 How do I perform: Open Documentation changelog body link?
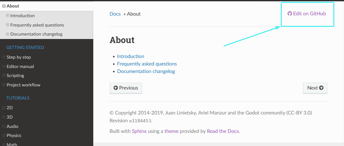tap(146, 71)
